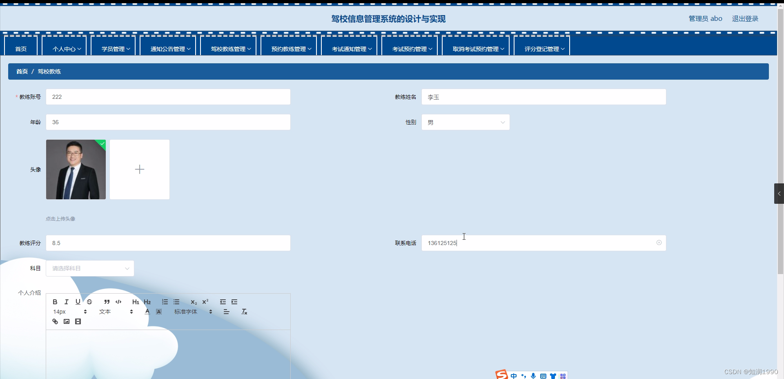
Task: Open the 性别 gender dropdown
Action: [465, 122]
